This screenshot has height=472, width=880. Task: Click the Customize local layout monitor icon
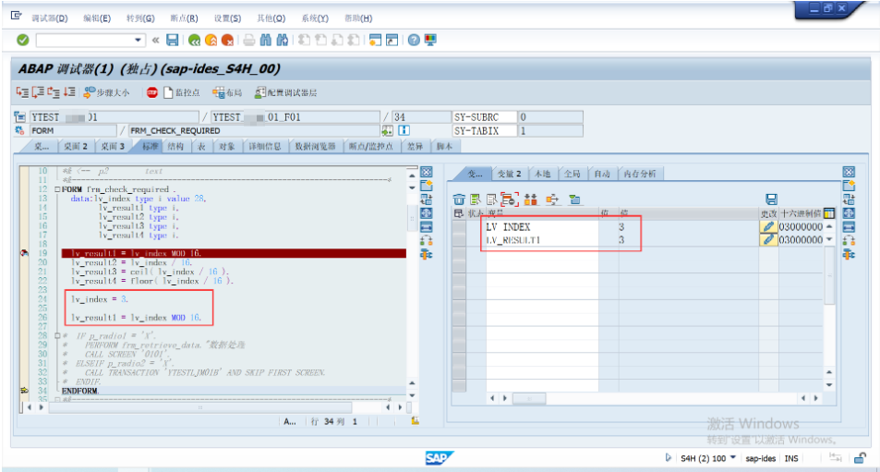(430, 40)
